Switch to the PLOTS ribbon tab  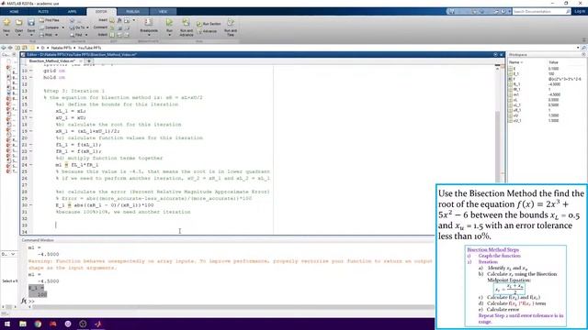click(x=43, y=12)
